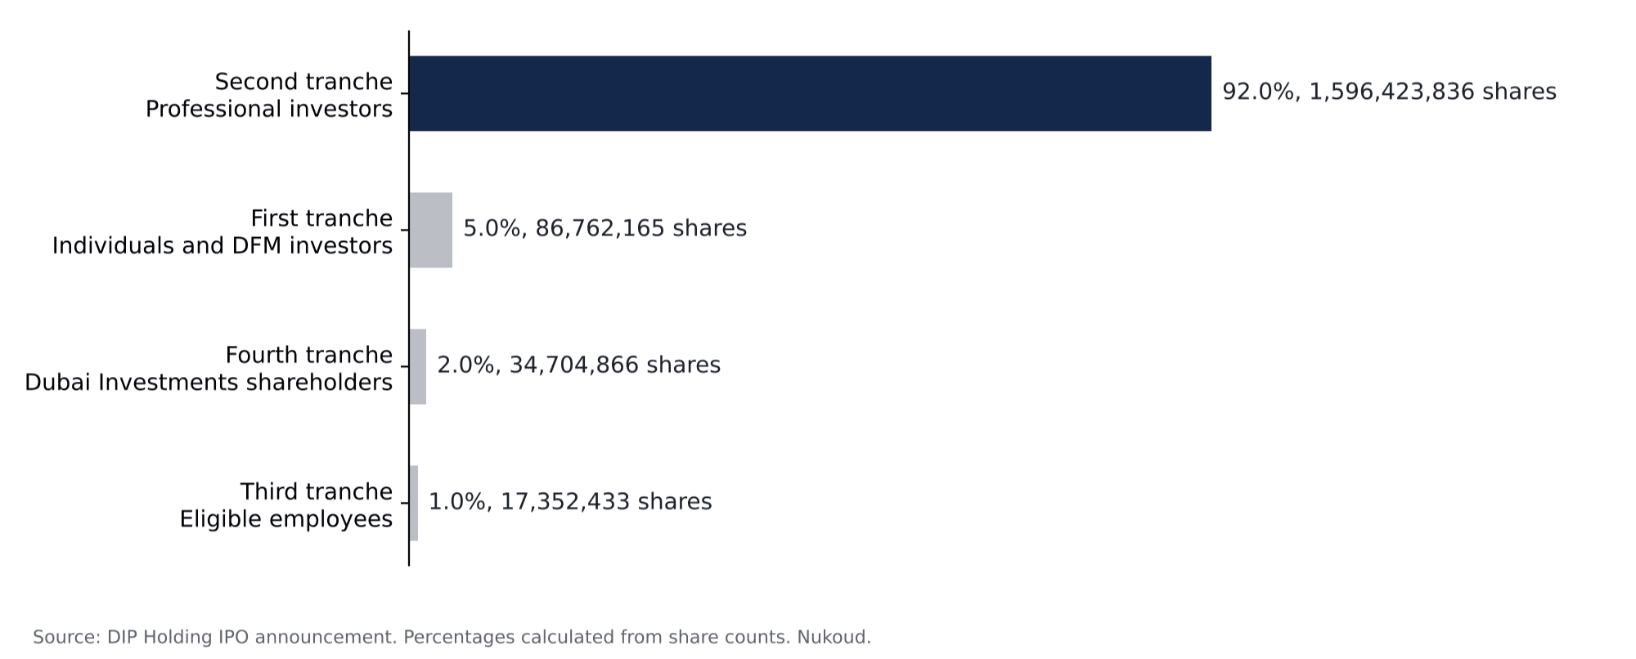Click the tick mark beside Eligible employees
The height and width of the screenshot is (659, 1636).
click(404, 503)
